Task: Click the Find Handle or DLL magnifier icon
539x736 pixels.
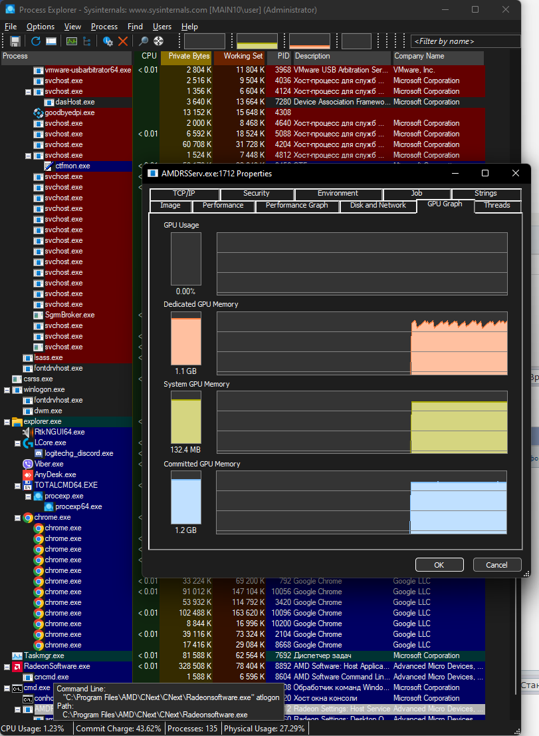Action: pyautogui.click(x=144, y=41)
